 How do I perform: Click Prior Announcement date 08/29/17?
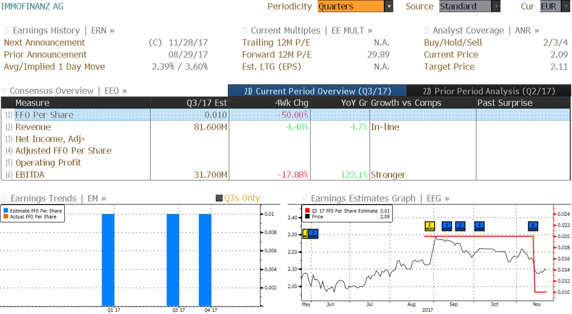click(x=188, y=55)
